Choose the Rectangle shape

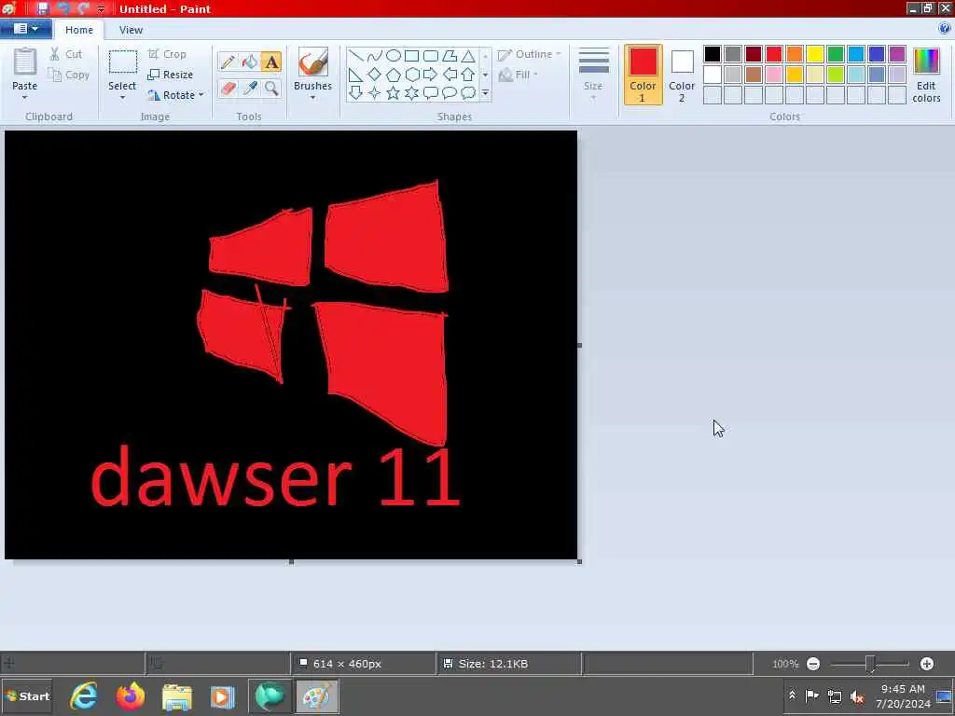[411, 56]
